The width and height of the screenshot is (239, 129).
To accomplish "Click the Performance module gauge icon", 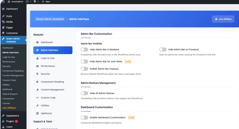I will tap(37, 66).
